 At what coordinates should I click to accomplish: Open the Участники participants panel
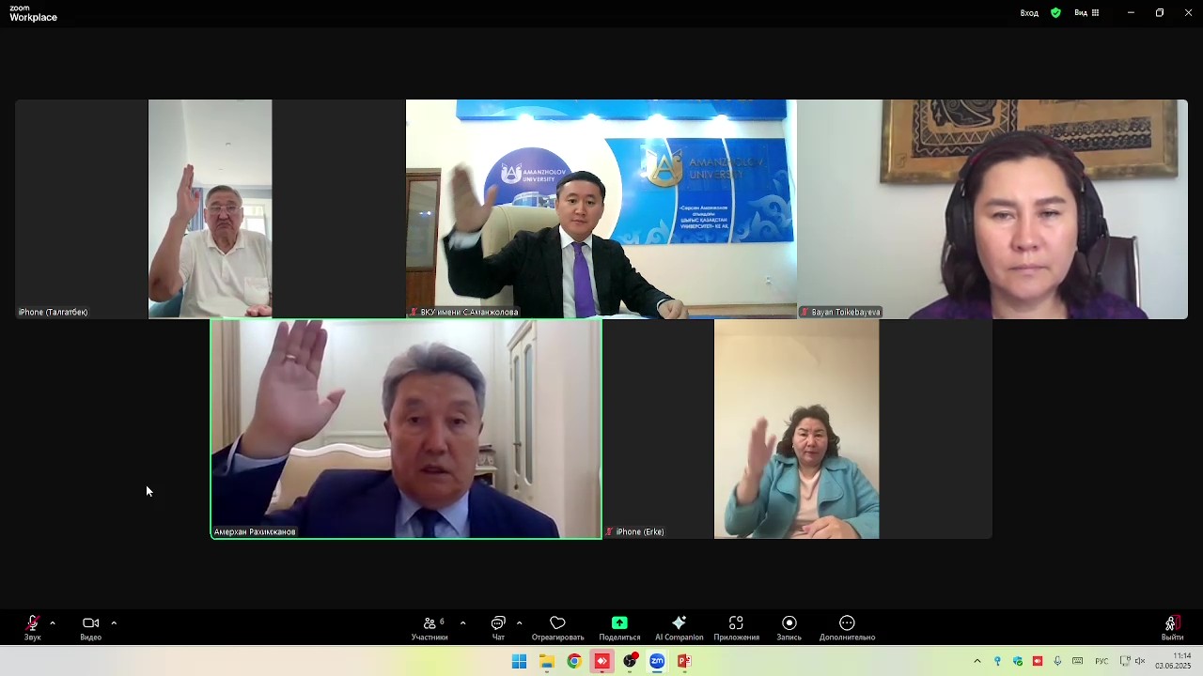coord(430,626)
